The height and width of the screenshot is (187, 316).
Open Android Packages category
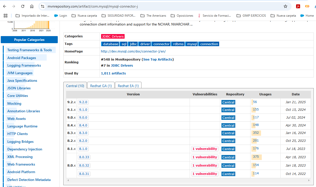[22, 58]
